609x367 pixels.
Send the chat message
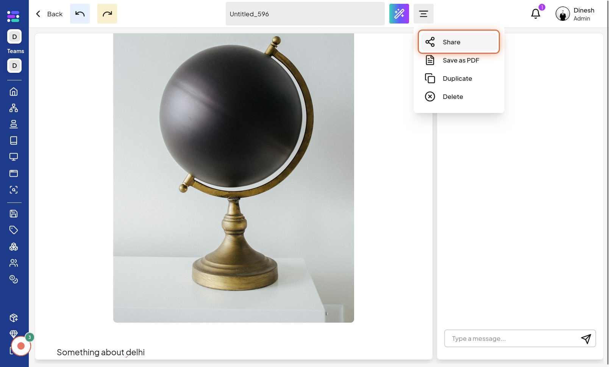[x=586, y=339]
